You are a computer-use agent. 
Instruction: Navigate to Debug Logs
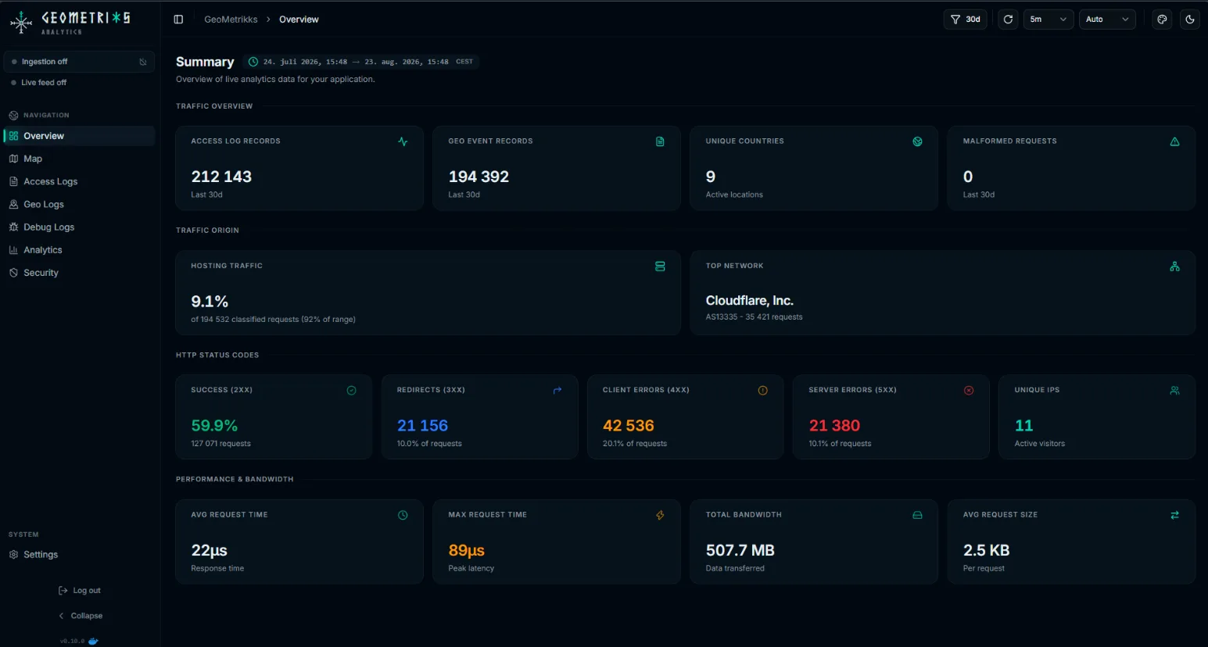click(79, 227)
